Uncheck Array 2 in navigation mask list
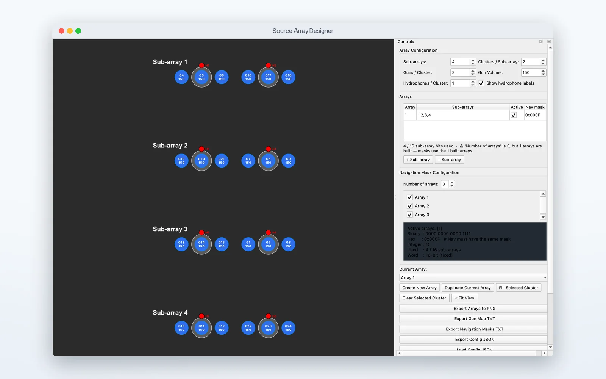The width and height of the screenshot is (606, 379). click(409, 206)
